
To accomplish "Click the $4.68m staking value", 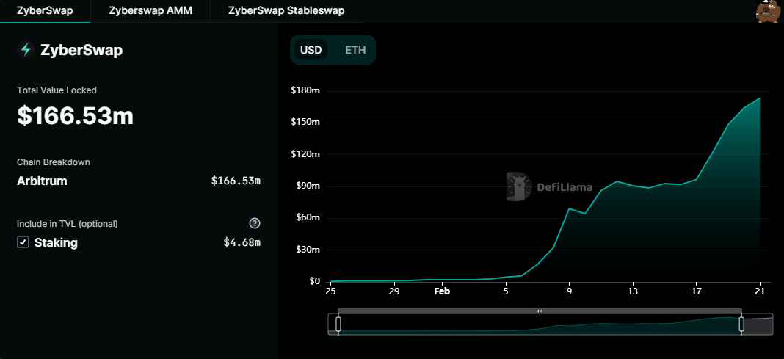I will [242, 243].
